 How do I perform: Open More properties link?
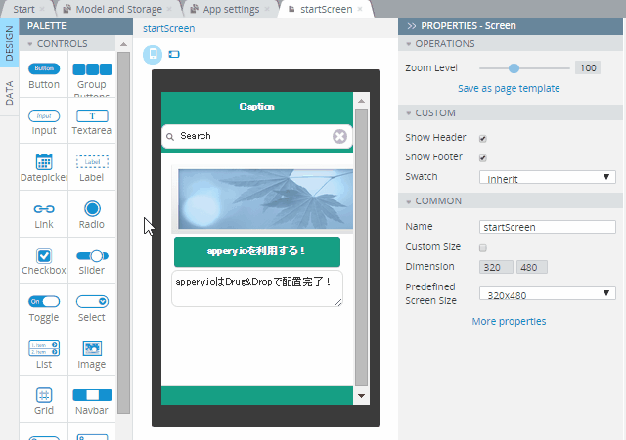(509, 321)
